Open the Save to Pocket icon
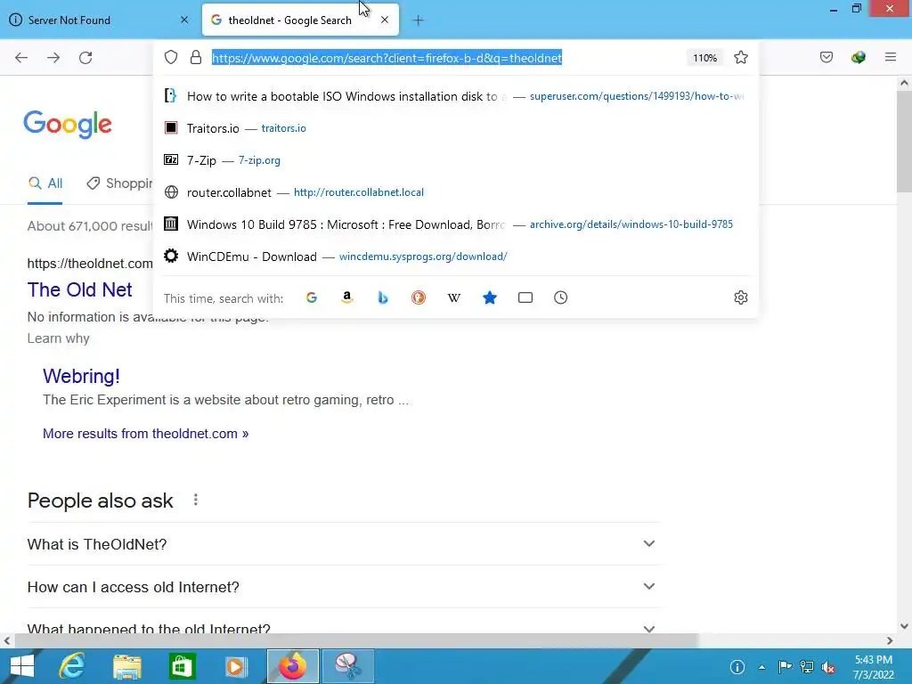This screenshot has width=912, height=684. pos(826,57)
